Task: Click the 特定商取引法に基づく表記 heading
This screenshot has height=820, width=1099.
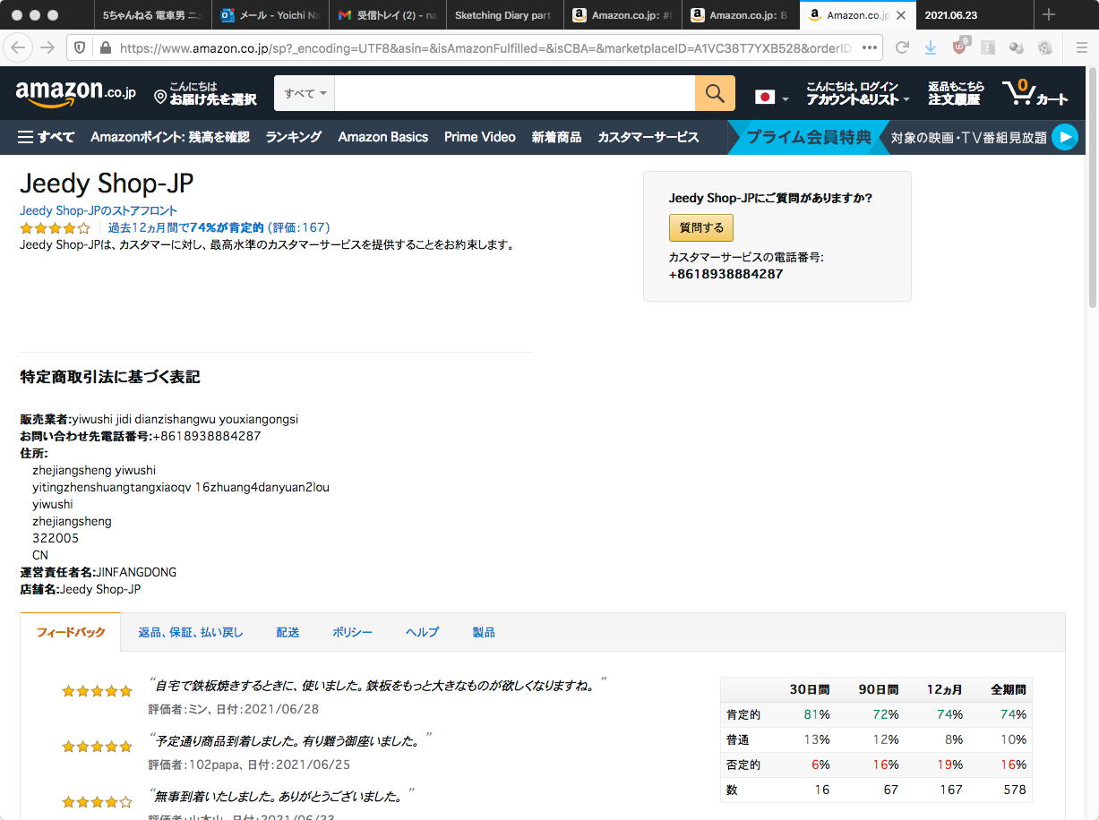Action: tap(110, 377)
